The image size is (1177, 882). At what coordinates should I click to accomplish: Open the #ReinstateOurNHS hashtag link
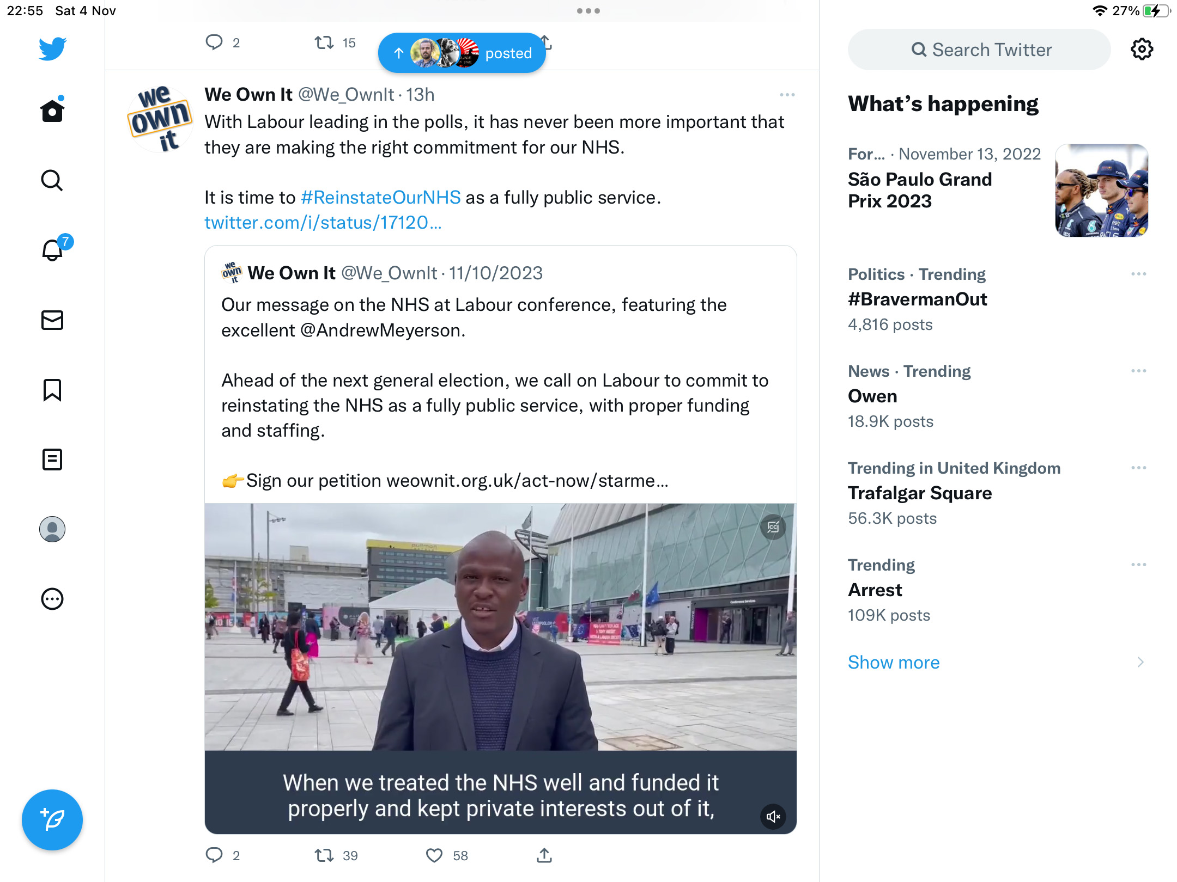(381, 197)
